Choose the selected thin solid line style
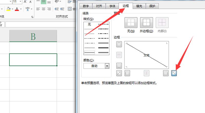 [x=89, y=53]
